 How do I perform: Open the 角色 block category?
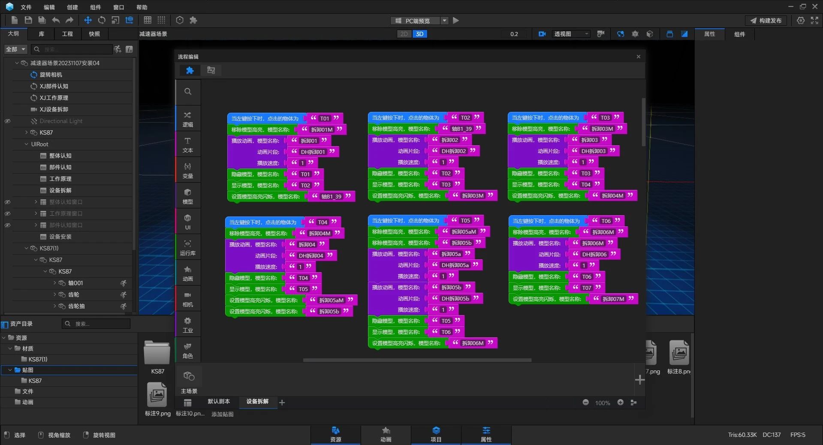(x=188, y=350)
